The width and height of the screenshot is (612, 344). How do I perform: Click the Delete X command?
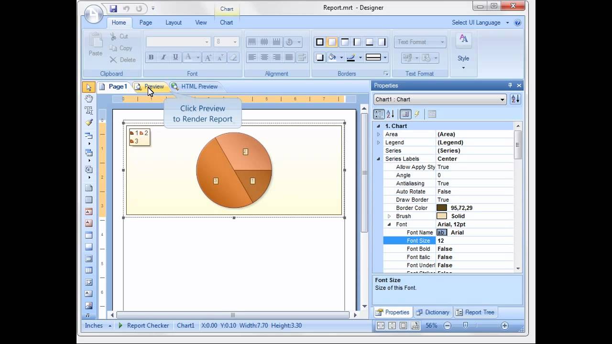pos(123,60)
